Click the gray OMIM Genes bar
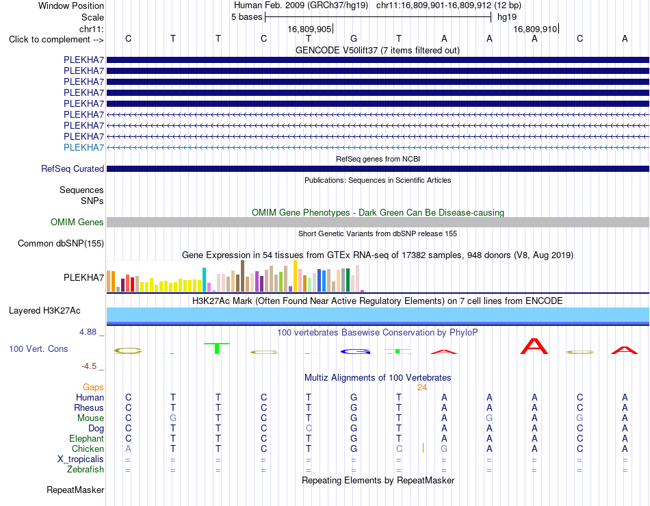 coord(378,222)
